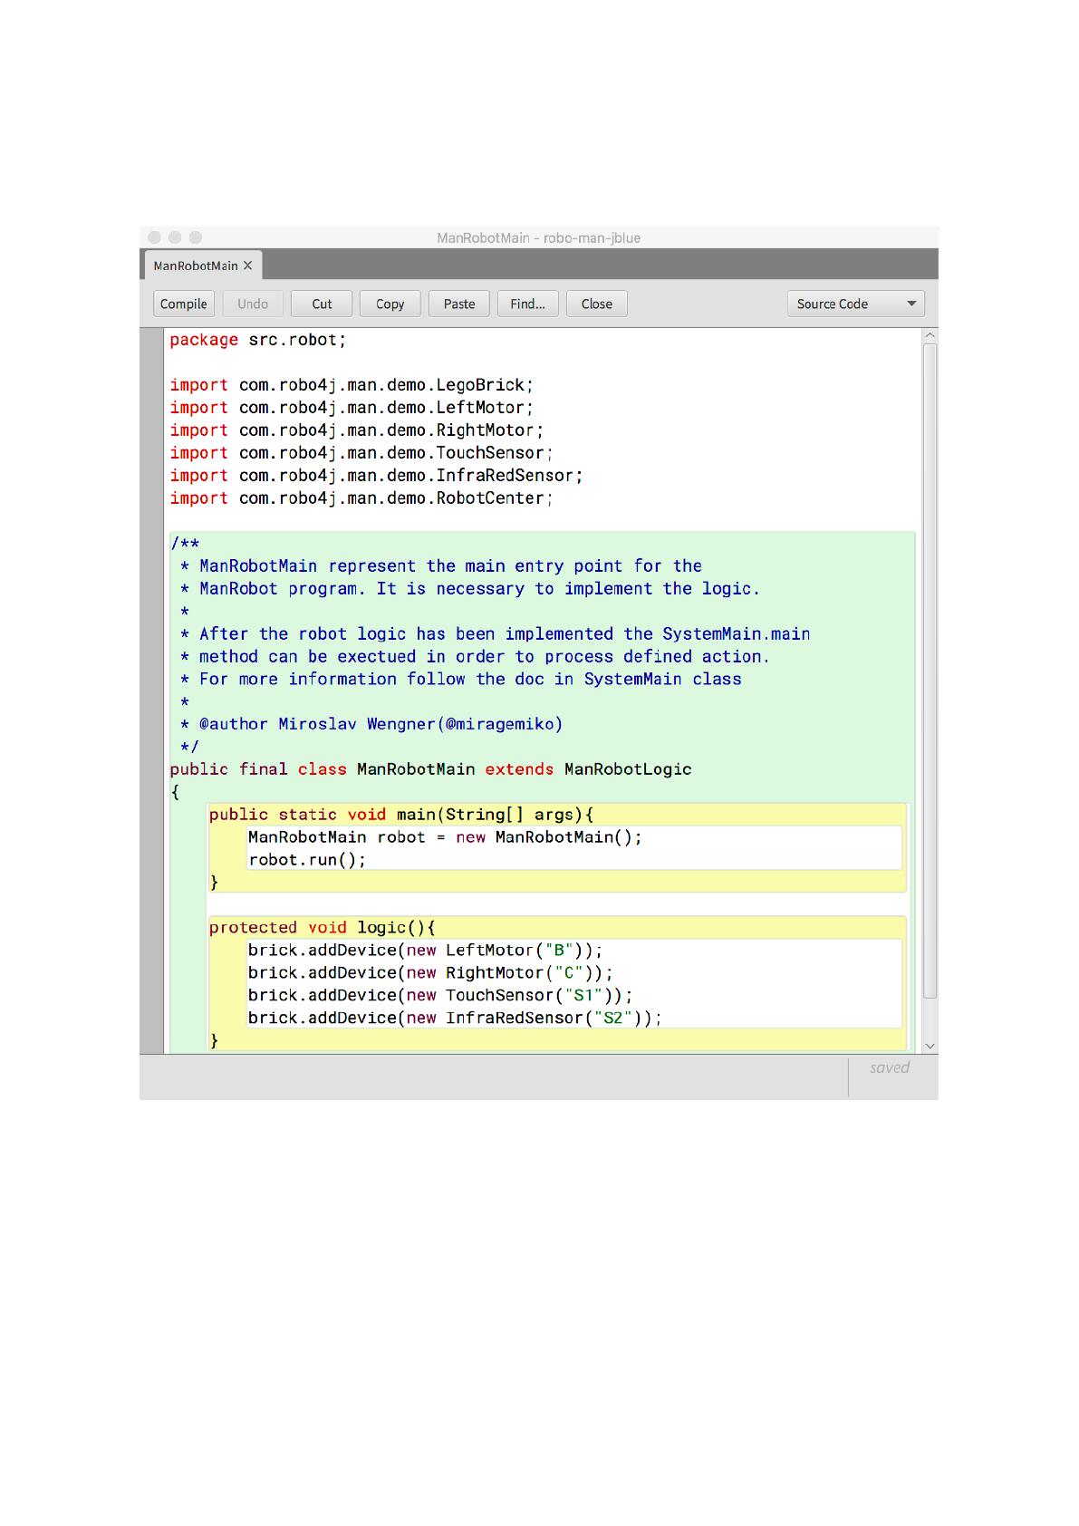1079x1526 pixels.
Task: Click the vertical scrollbar thumb
Action: (x=930, y=671)
